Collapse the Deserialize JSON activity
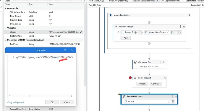204x111 pixels. pyautogui.click(x=176, y=97)
